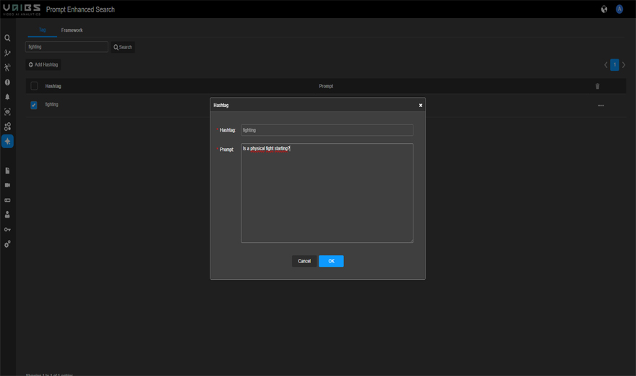Uncheck the fighting row checkbox
The height and width of the screenshot is (376, 636).
(x=34, y=105)
